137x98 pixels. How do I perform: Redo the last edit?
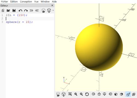pyautogui.click(x=26, y=11)
